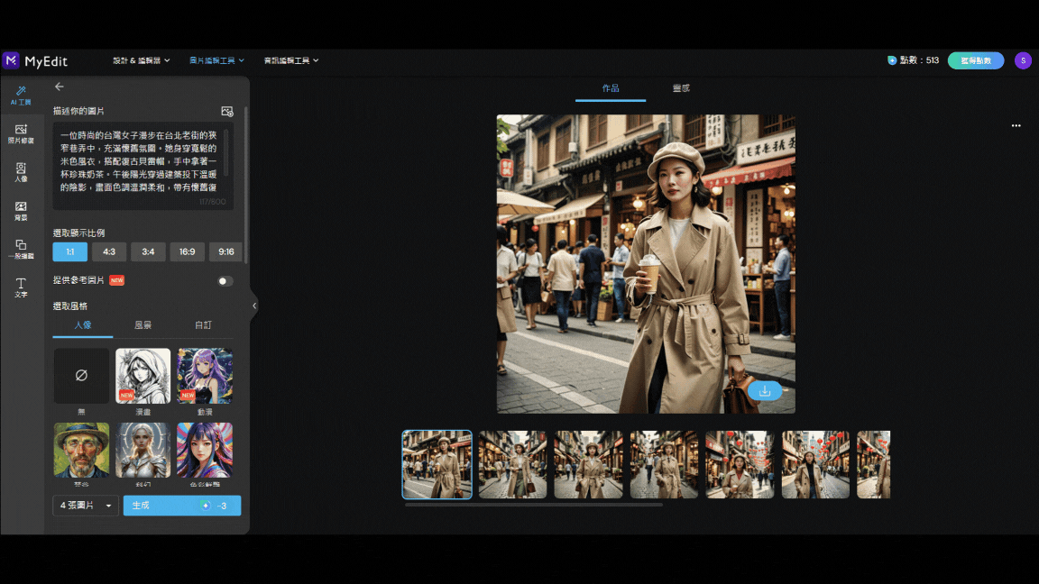Click the back arrow in the panel
The width and height of the screenshot is (1039, 584).
60,87
